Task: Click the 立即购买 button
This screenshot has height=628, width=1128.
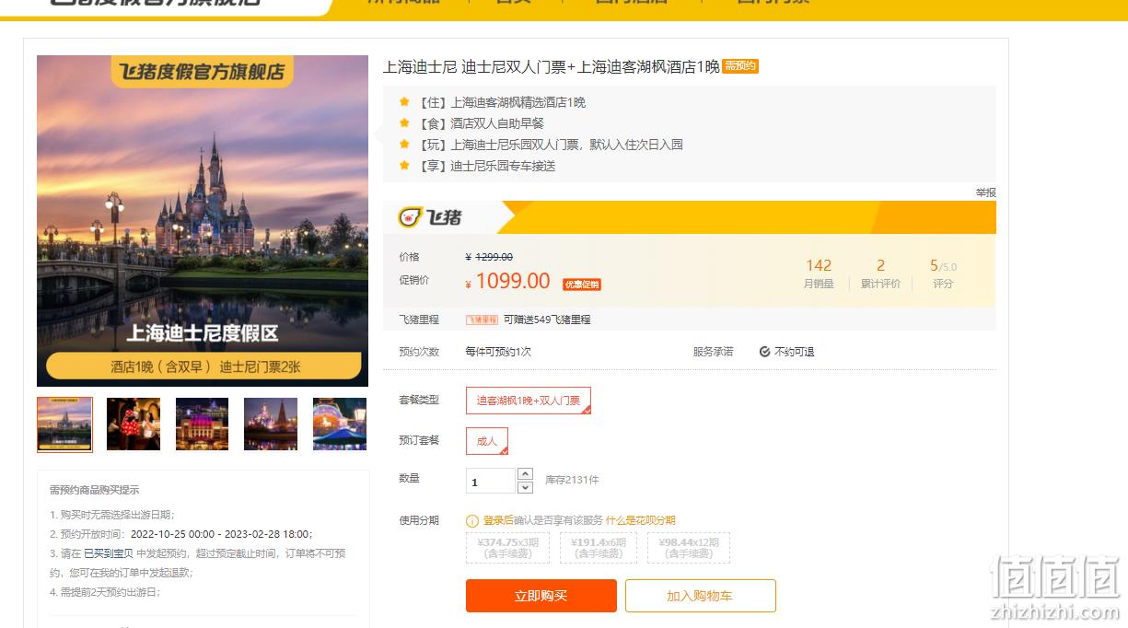Action: [541, 596]
